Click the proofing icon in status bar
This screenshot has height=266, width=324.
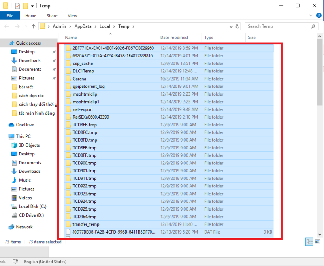[x=15, y=262]
